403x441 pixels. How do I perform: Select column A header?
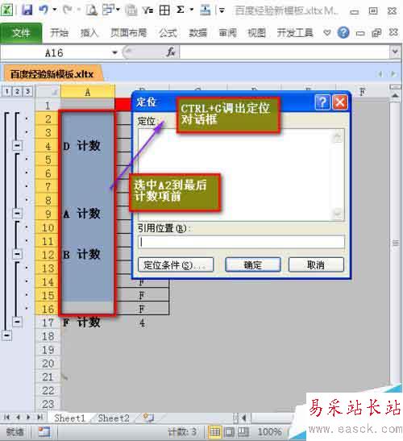tap(88, 92)
